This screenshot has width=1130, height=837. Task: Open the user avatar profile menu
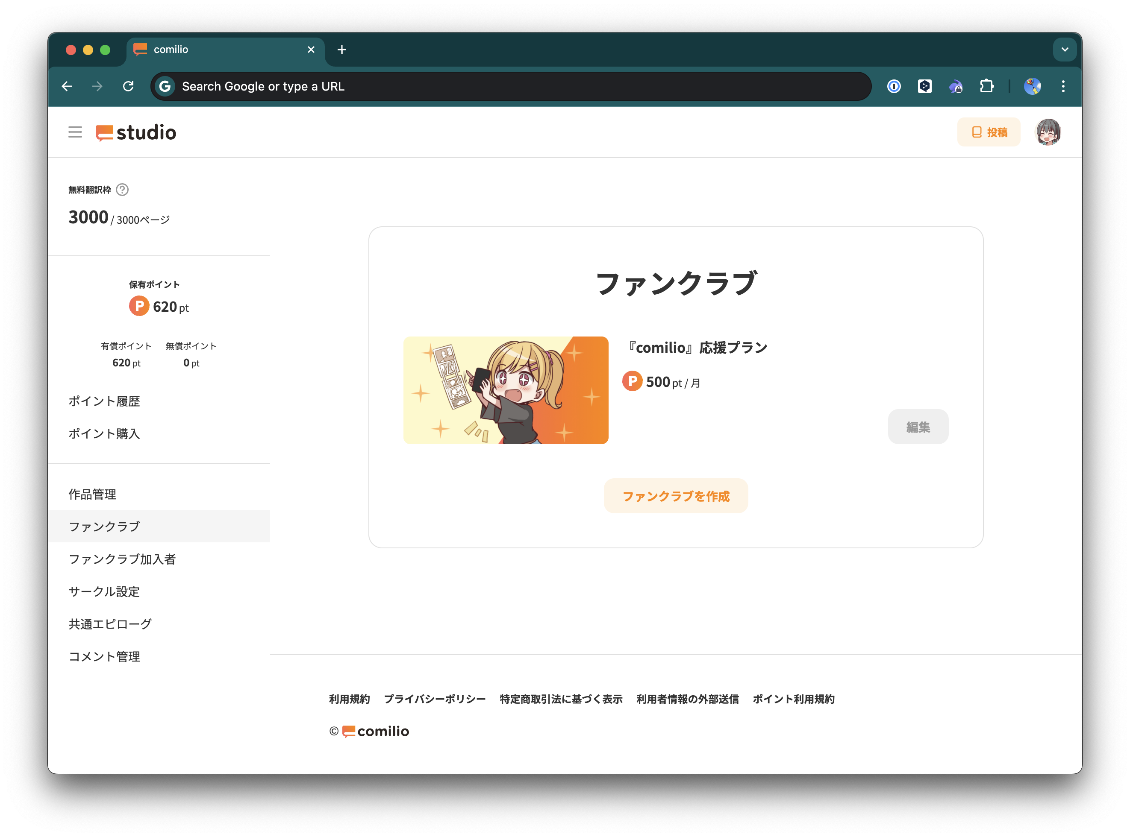[1048, 132]
